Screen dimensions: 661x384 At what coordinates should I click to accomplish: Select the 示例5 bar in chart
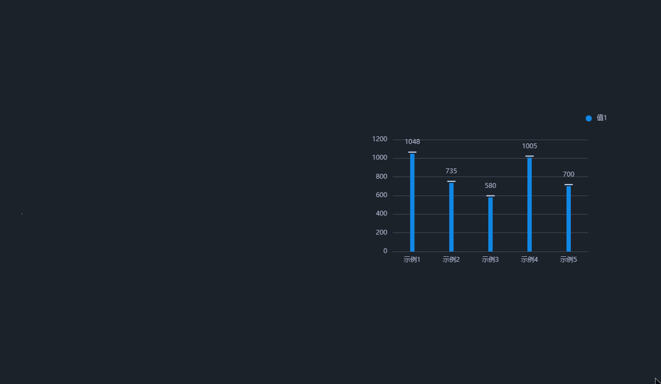point(569,219)
